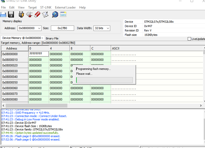This screenshot has width=205, height=148.
Task: Select the FFFFFFFF memory cell
Action: [38, 54]
